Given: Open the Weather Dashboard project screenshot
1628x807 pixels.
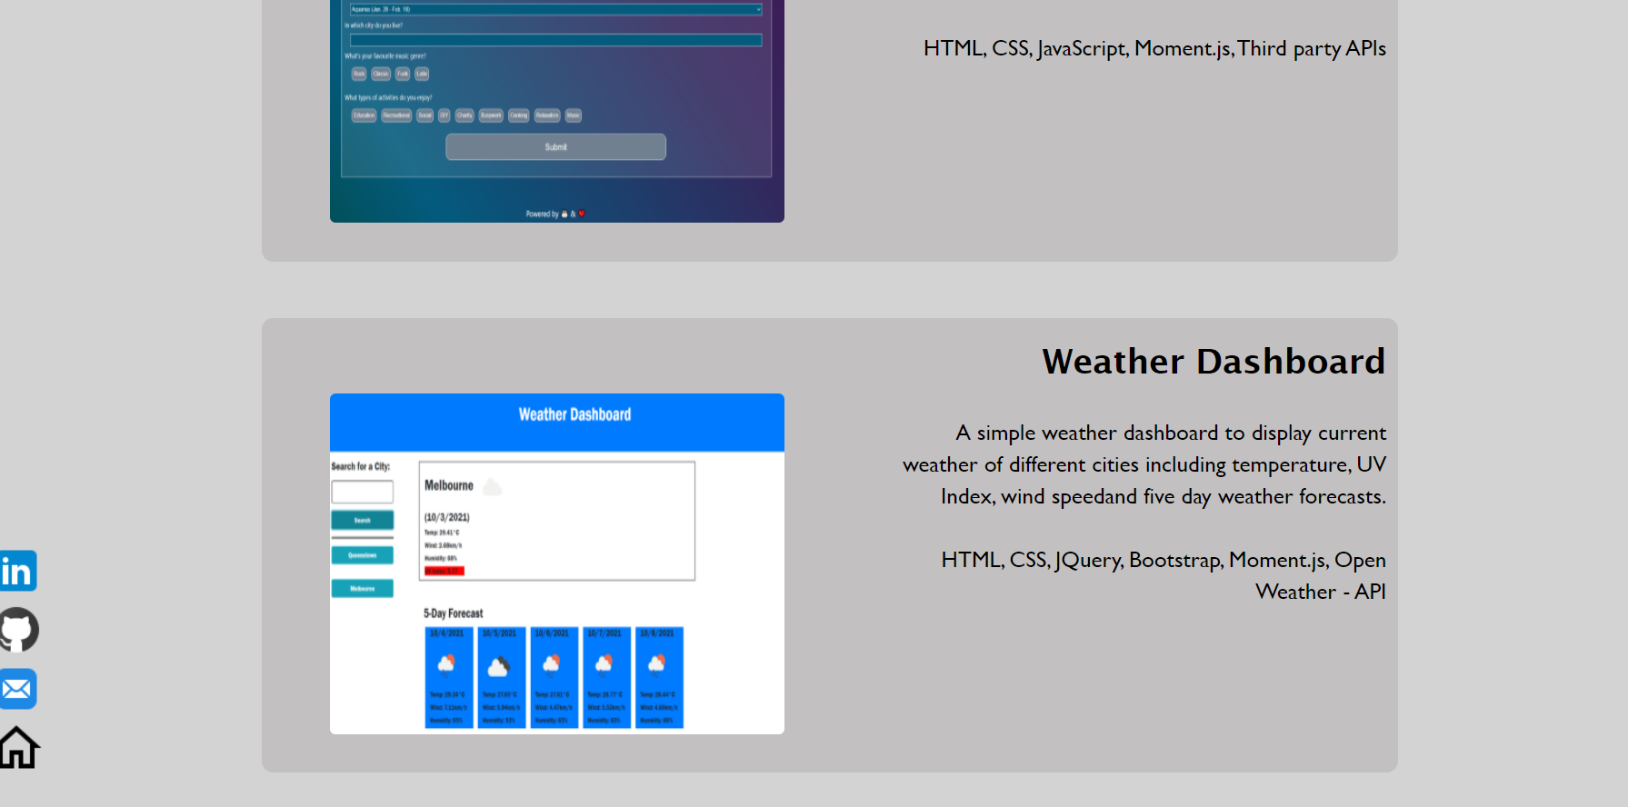Looking at the screenshot, I should click(557, 563).
